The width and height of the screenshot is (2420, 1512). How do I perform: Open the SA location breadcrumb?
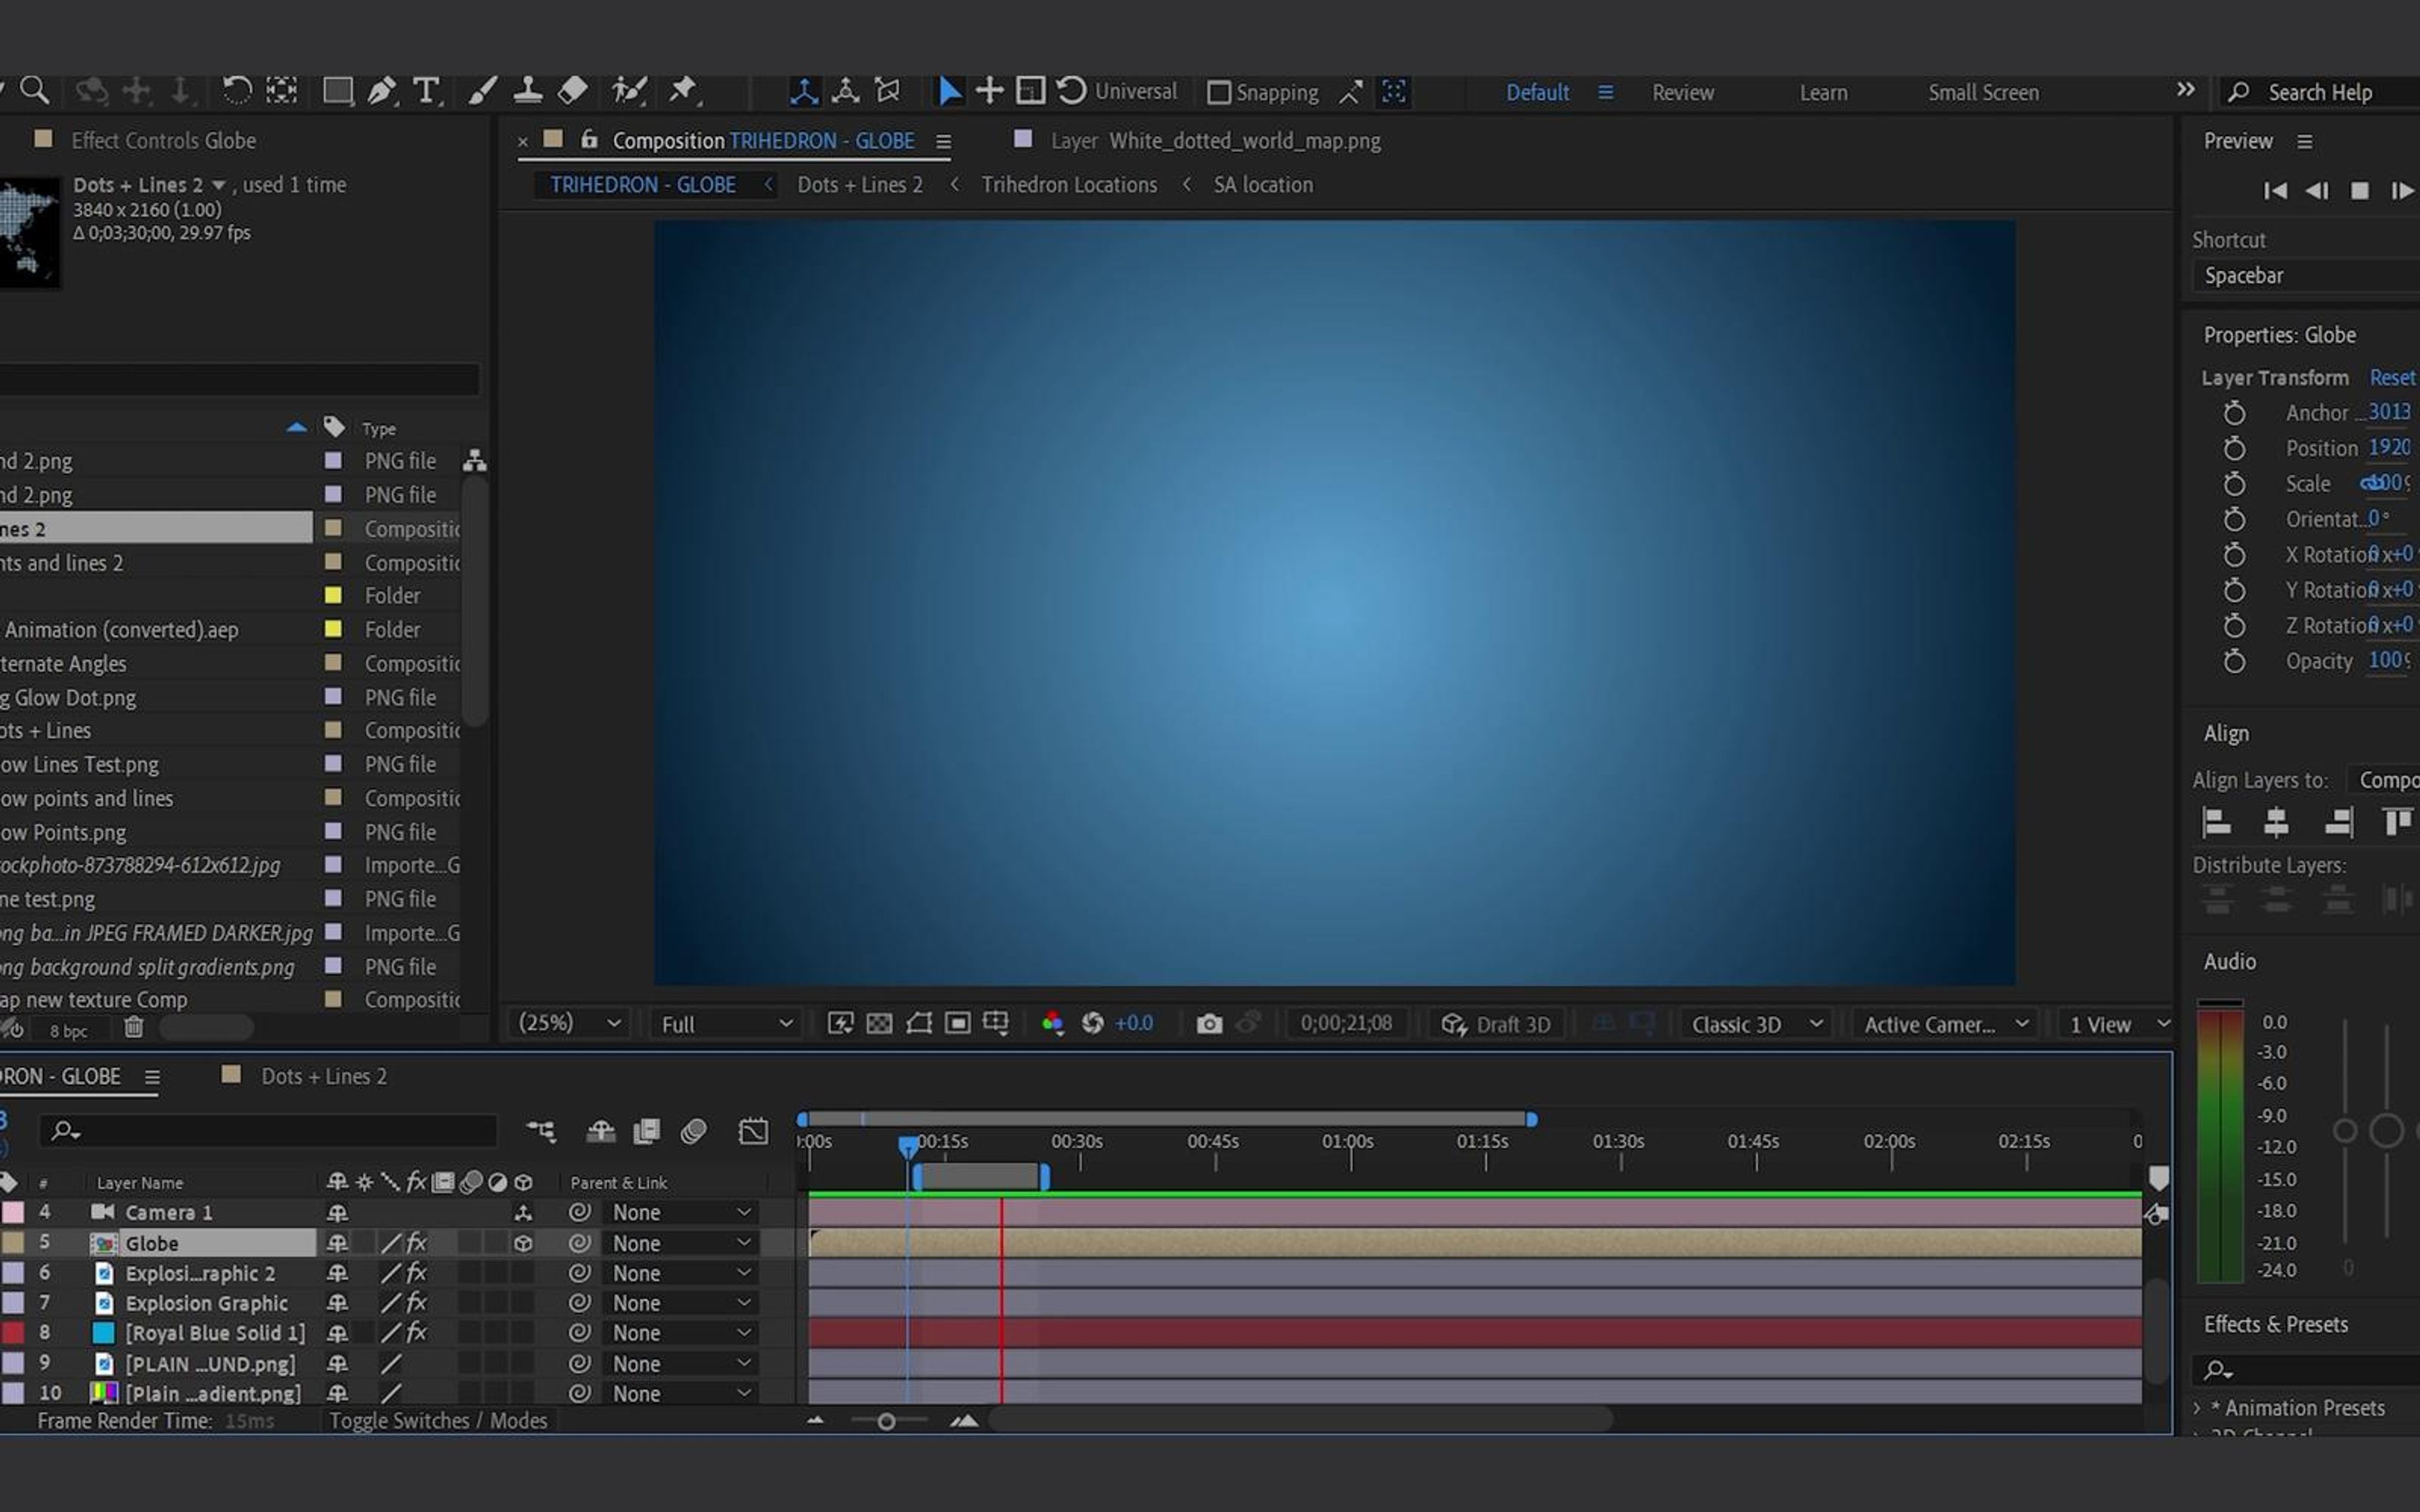1263,184
